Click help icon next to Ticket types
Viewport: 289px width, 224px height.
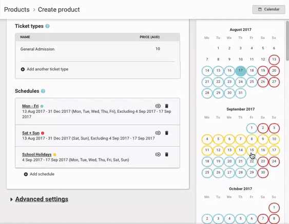point(47,26)
